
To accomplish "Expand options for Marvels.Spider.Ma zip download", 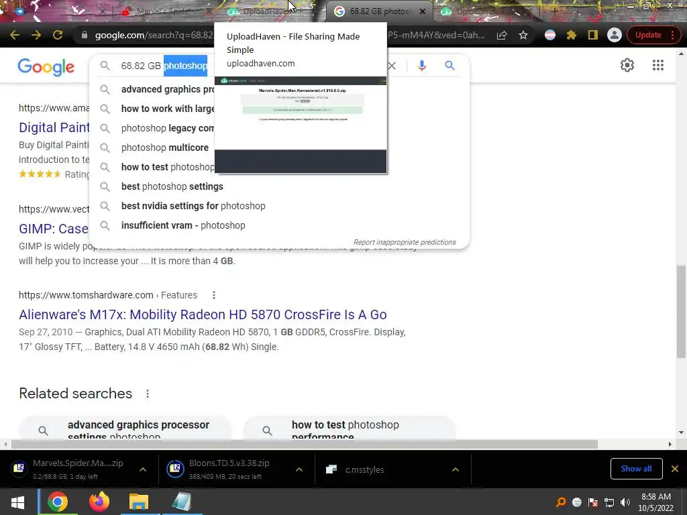I will coord(143,469).
